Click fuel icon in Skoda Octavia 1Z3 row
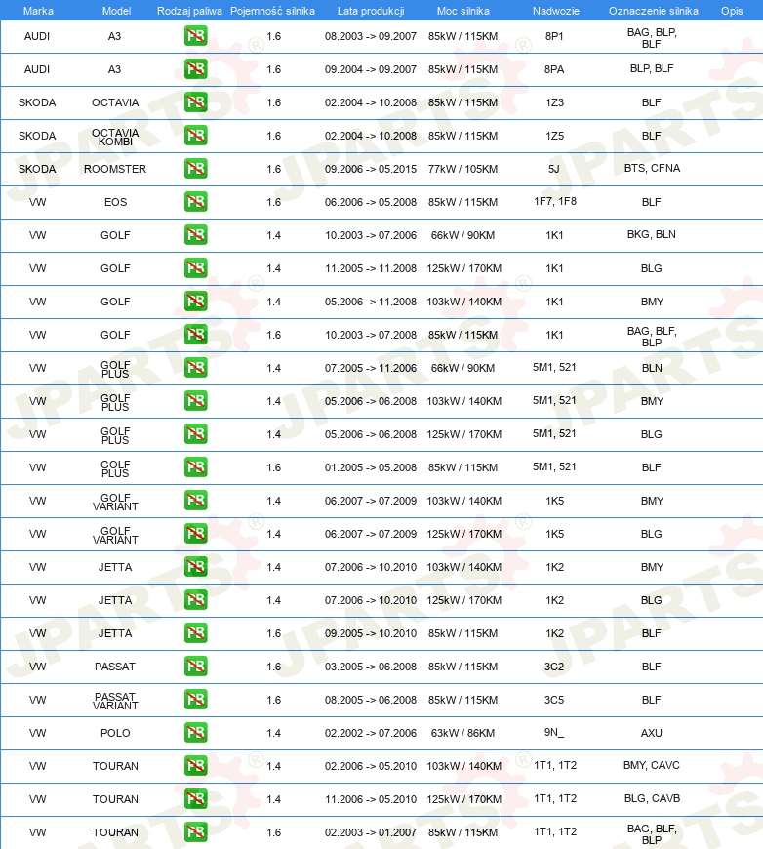The height and width of the screenshot is (849, 763). click(195, 102)
